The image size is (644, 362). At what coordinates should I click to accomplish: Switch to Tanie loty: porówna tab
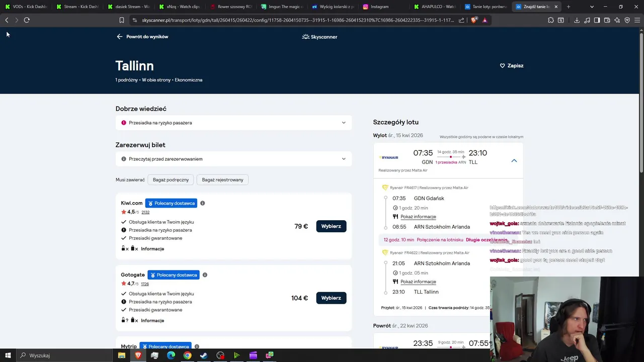click(x=486, y=7)
